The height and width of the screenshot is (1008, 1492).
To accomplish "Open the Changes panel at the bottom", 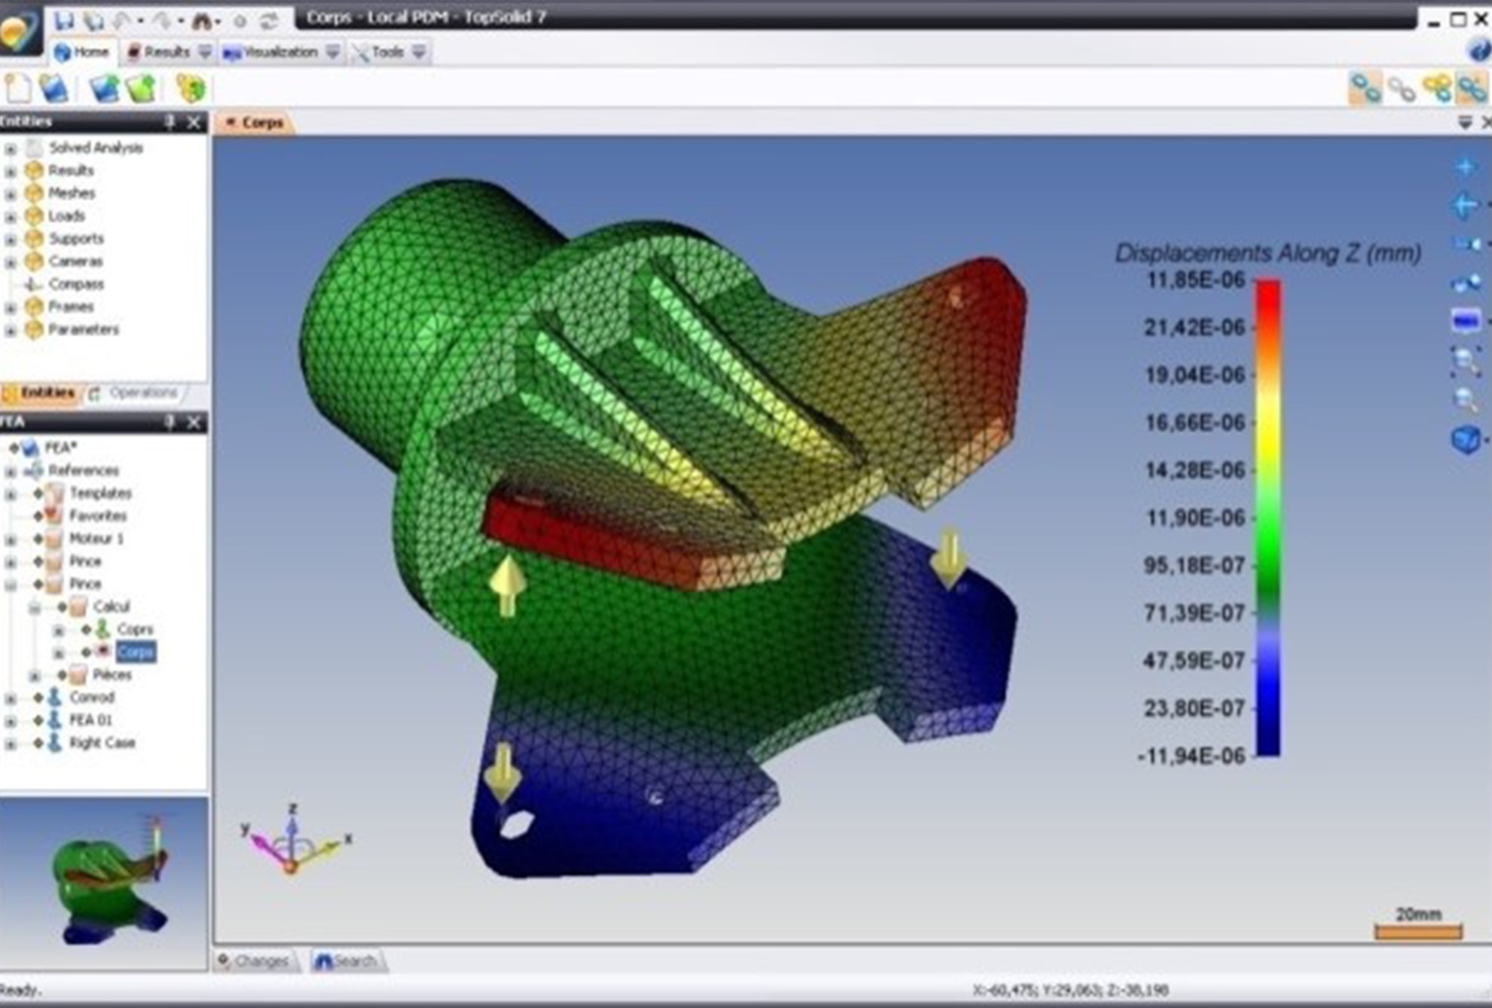I will [x=254, y=961].
